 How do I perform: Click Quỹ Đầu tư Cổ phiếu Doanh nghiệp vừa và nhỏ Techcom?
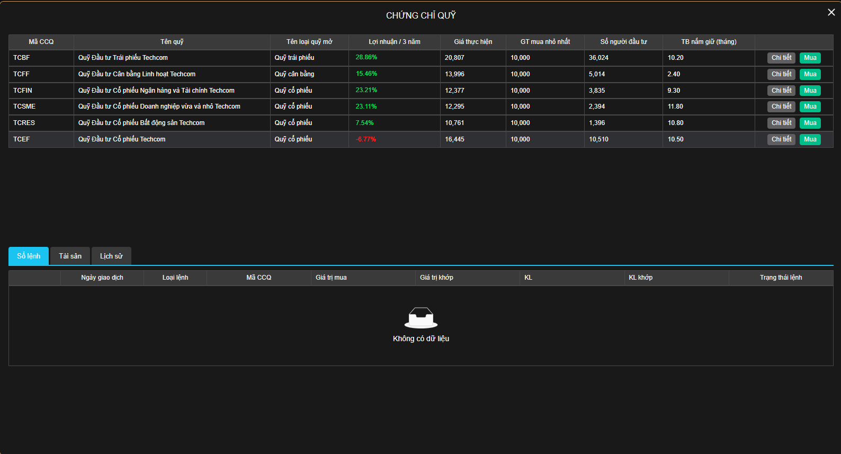159,106
